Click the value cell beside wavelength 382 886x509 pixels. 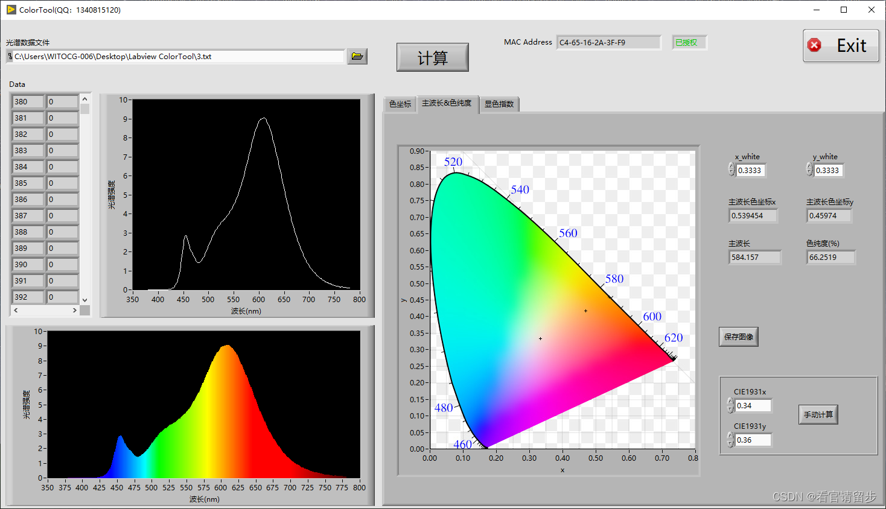tap(62, 134)
